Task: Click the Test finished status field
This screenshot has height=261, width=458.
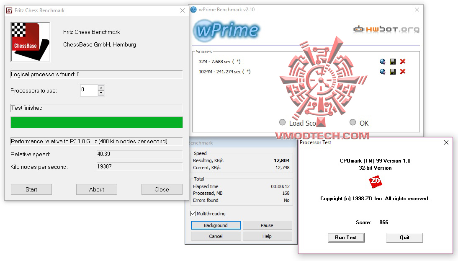Action: (x=97, y=108)
